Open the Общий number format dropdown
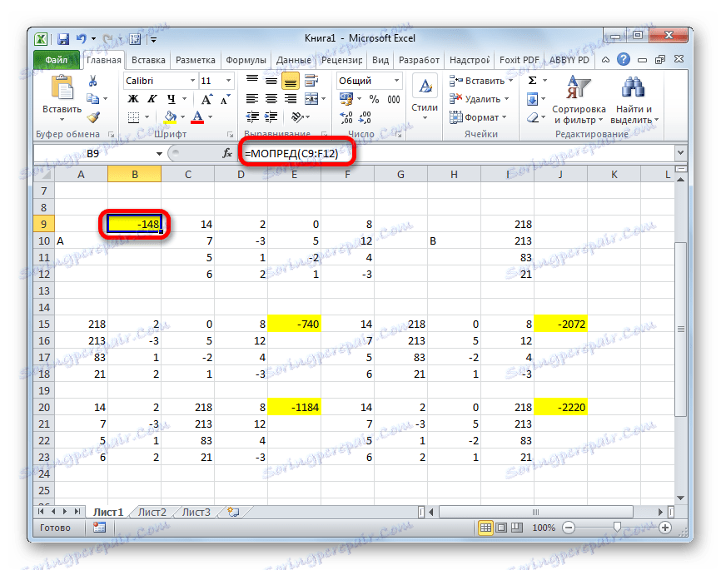Image resolution: width=721 pixels, height=570 pixels. tap(396, 81)
